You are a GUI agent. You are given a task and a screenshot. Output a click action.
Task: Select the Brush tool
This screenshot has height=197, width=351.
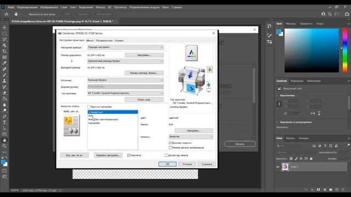coord(4,75)
